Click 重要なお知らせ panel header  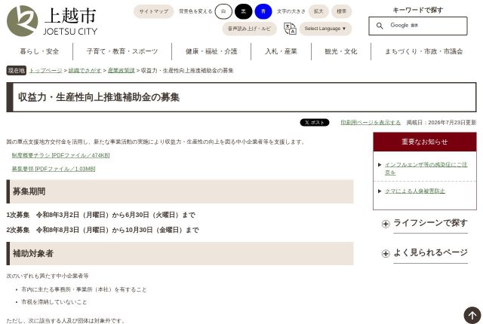tap(425, 142)
